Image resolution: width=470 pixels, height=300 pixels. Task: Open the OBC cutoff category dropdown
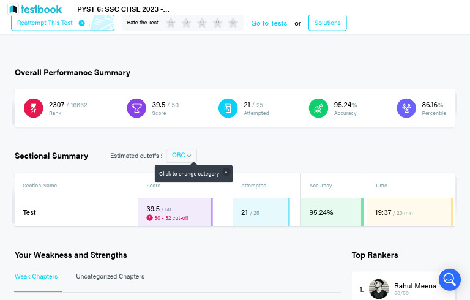click(x=181, y=156)
